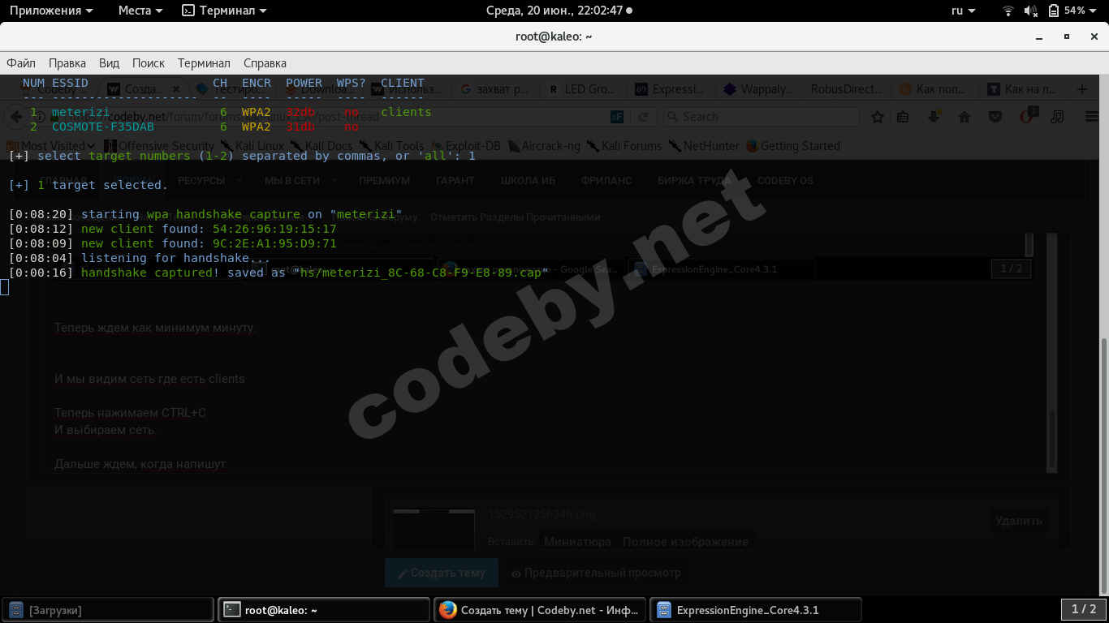Click the line '1 target selected.'

tap(103, 185)
